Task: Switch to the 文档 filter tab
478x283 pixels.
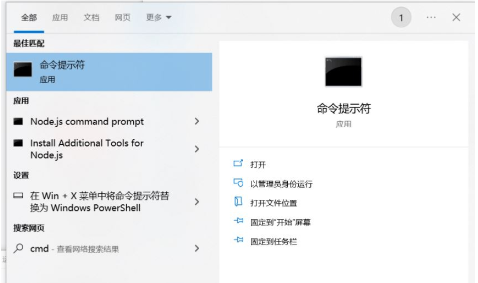Action: coord(92,18)
